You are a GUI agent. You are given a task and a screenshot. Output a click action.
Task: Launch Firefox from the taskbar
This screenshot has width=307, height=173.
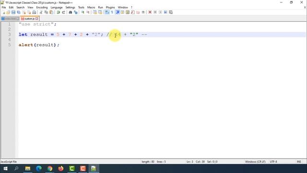click(x=61, y=169)
